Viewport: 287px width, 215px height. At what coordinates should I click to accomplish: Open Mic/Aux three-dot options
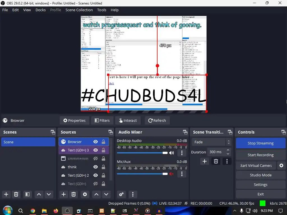(182, 174)
